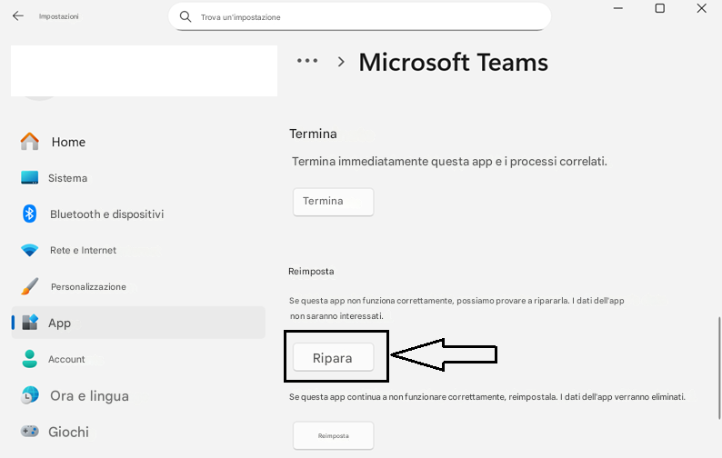Click the Reimposta section heading
The image size is (722, 458).
(311, 272)
